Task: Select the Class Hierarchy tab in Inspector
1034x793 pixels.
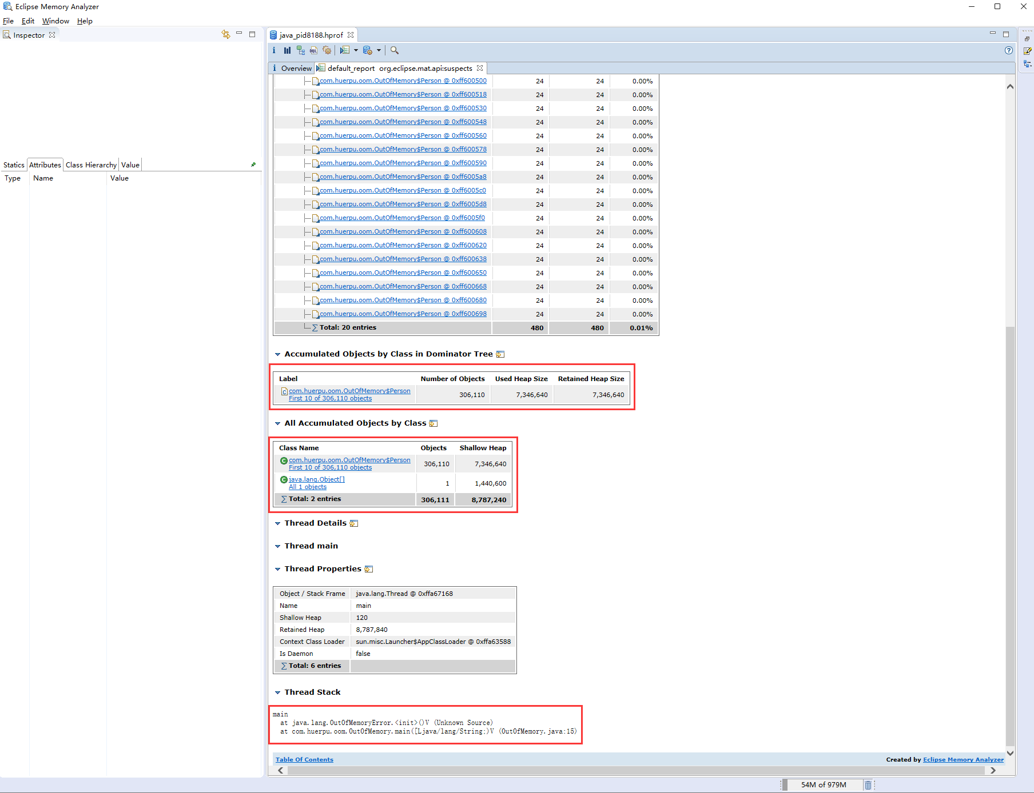Action: click(x=91, y=165)
